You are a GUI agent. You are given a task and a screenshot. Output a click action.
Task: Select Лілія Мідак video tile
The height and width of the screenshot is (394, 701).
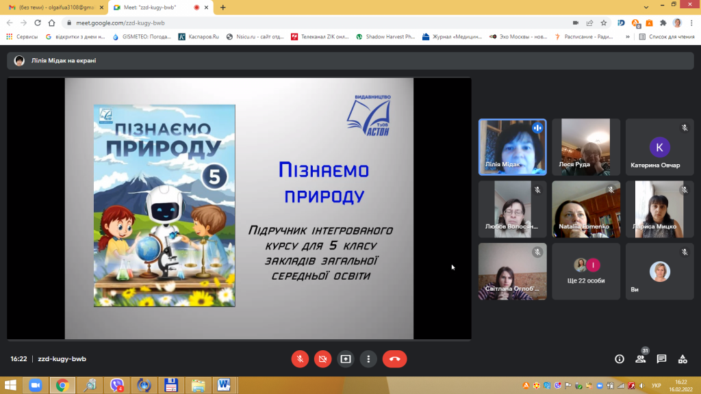[512, 147]
